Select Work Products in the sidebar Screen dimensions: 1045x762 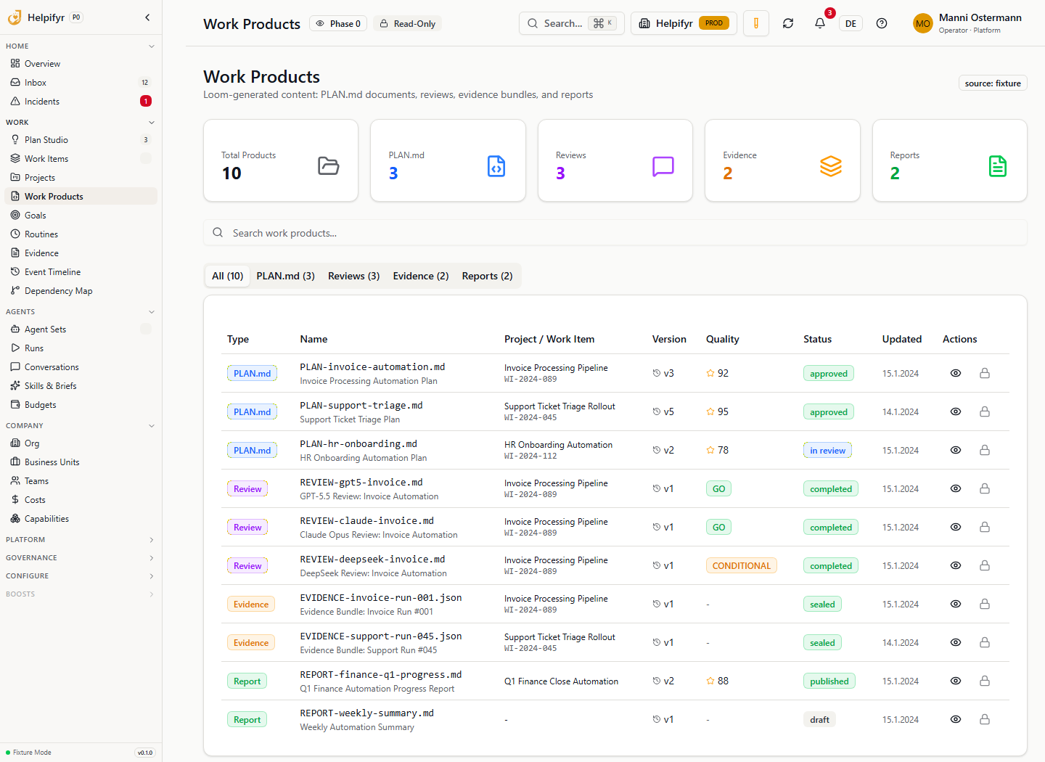(81, 197)
